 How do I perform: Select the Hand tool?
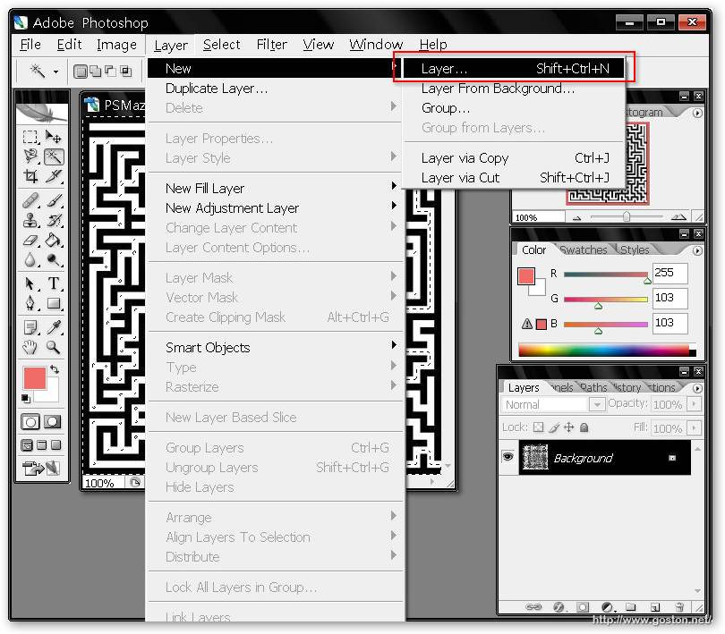tap(30, 347)
